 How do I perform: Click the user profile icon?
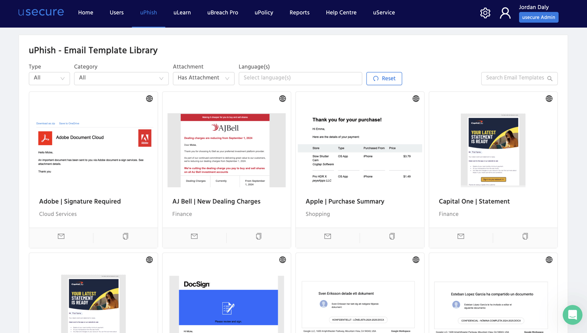(505, 13)
